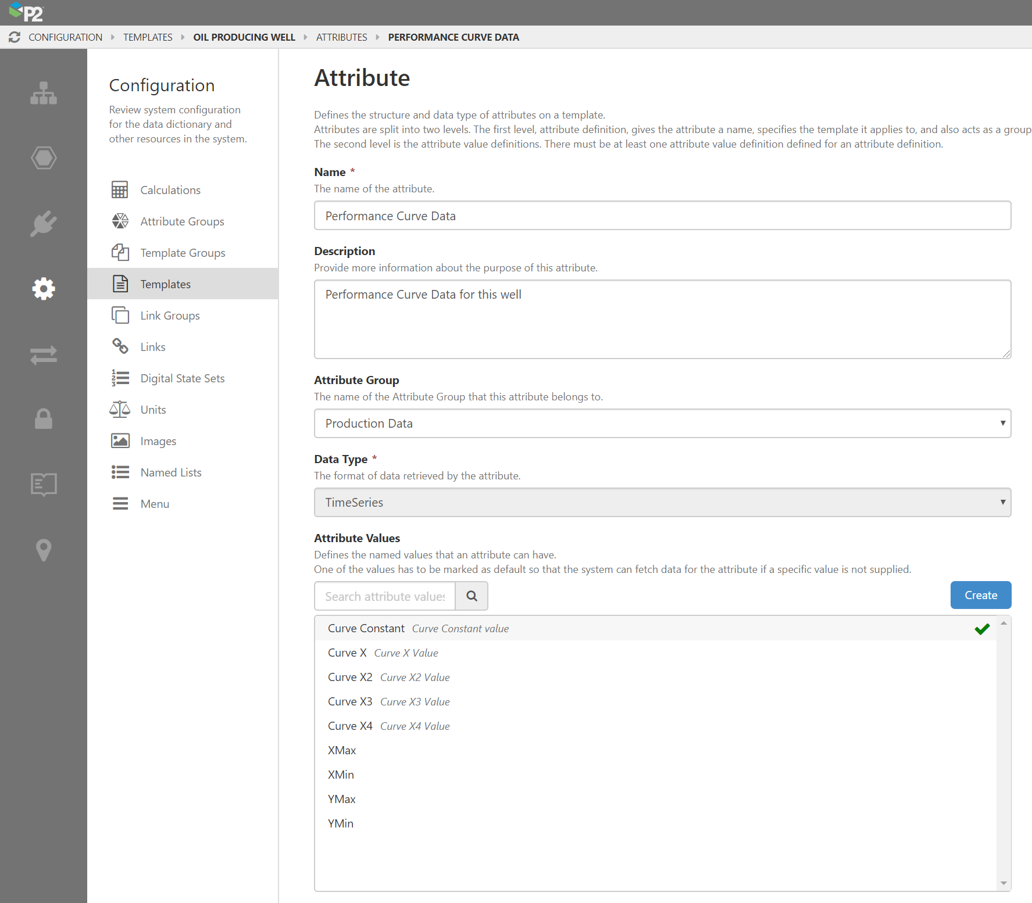Image resolution: width=1032 pixels, height=903 pixels.
Task: Click the plug connector sidebar icon
Action: (x=44, y=223)
